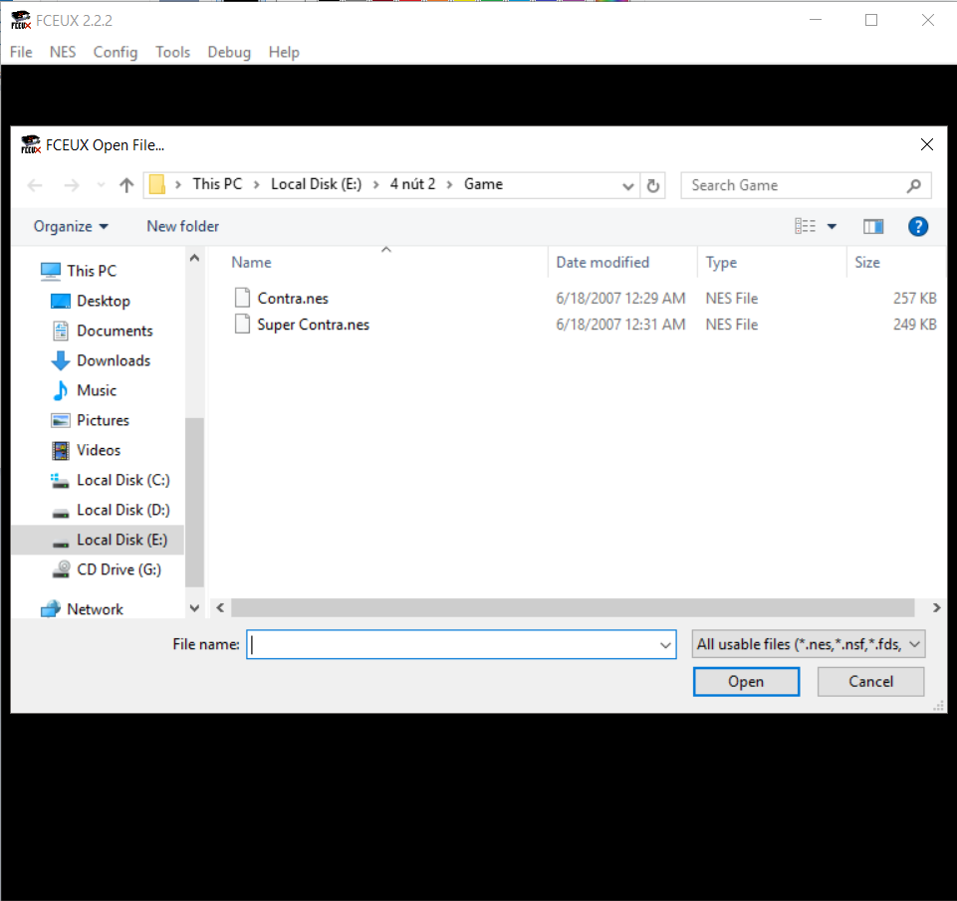Click the horizontal scrollbar in the file list
The image size is (957, 901).
tap(572, 607)
